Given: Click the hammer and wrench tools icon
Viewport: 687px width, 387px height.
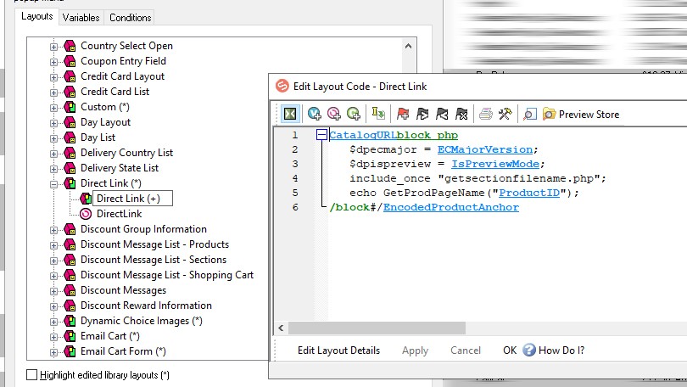Looking at the screenshot, I should tap(505, 114).
